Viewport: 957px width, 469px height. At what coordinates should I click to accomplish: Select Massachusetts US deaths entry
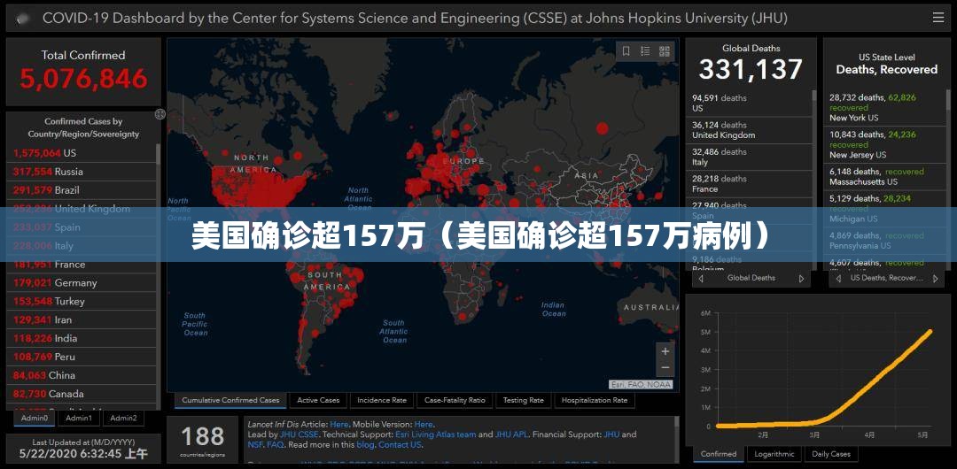(x=885, y=176)
